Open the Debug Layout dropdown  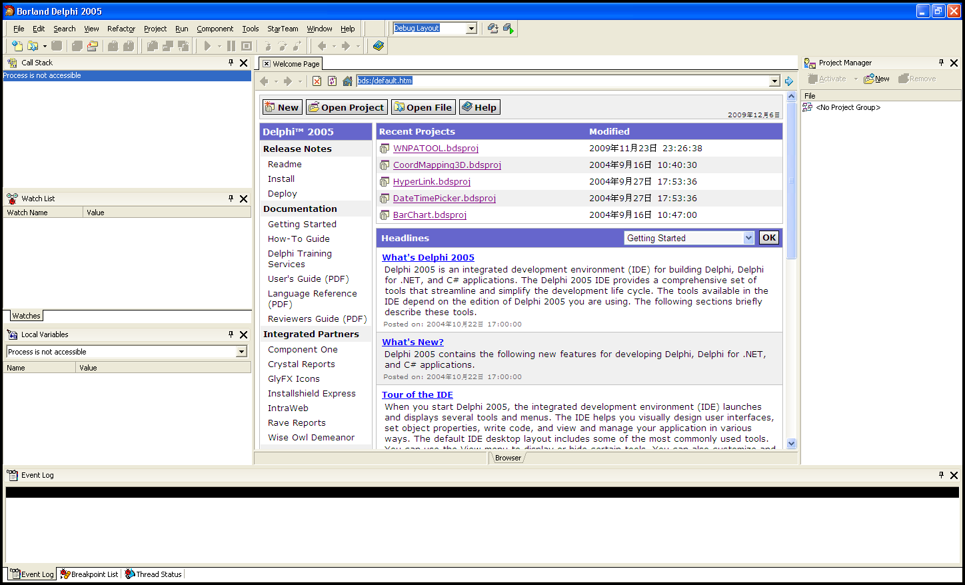472,28
